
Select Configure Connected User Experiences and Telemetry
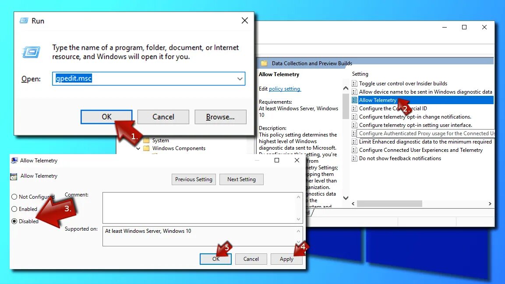pos(420,150)
